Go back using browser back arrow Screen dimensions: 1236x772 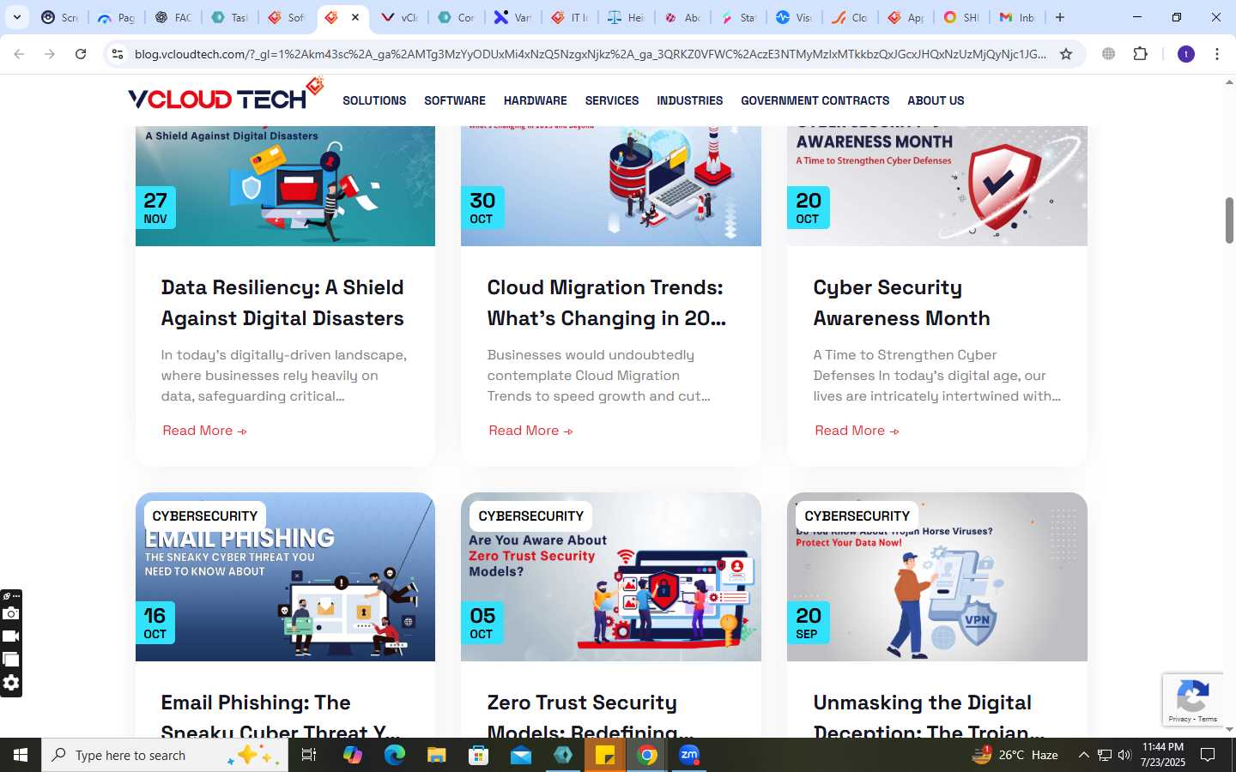tap(19, 54)
